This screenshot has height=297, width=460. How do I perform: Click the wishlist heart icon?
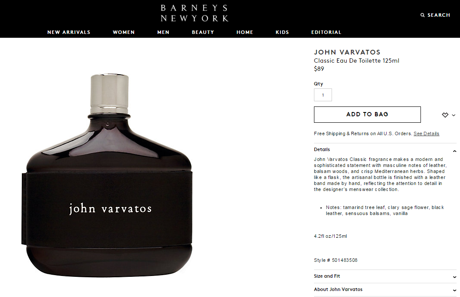[x=445, y=115]
